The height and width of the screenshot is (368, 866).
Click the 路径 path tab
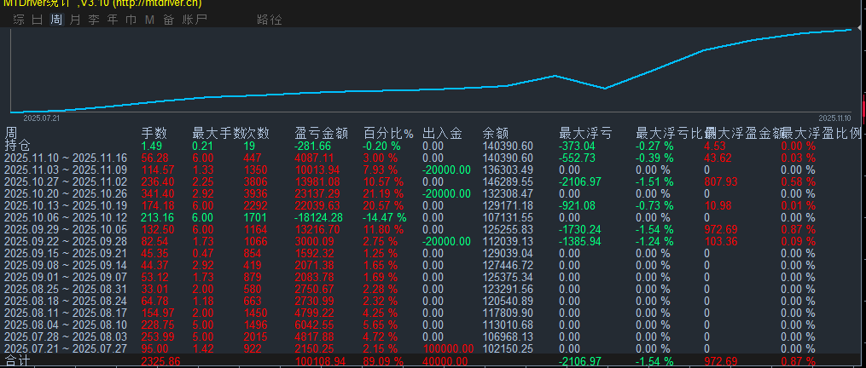pos(270,20)
